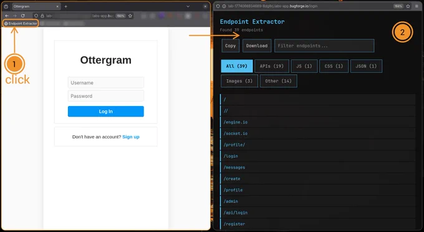The image size is (424, 232).
Task: Click the Firefox View icon left of tabs
Action: tap(6, 6)
